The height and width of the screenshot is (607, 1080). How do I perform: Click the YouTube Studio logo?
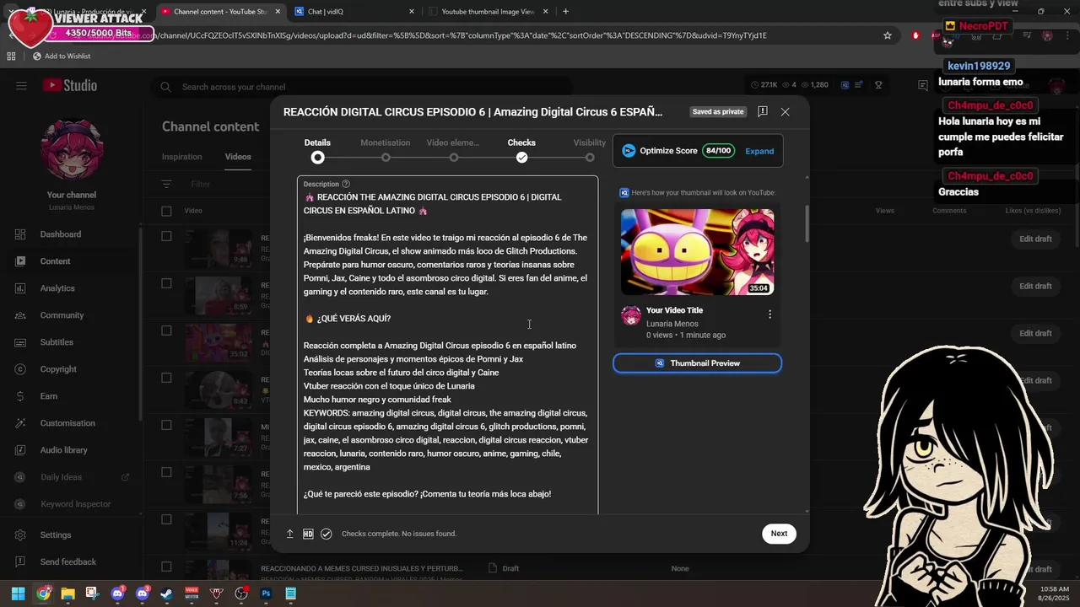(x=70, y=85)
